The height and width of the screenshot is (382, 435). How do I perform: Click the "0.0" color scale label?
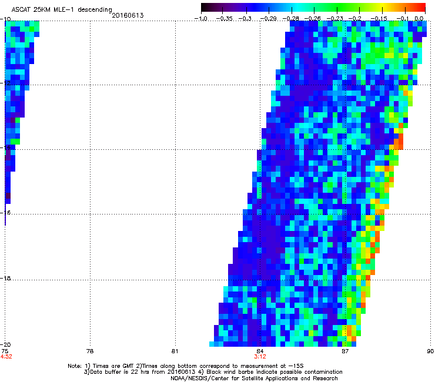(419, 19)
